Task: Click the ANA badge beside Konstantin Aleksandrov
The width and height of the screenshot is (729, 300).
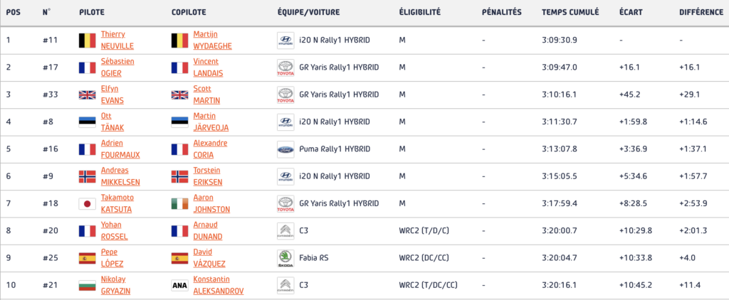Action: (179, 286)
